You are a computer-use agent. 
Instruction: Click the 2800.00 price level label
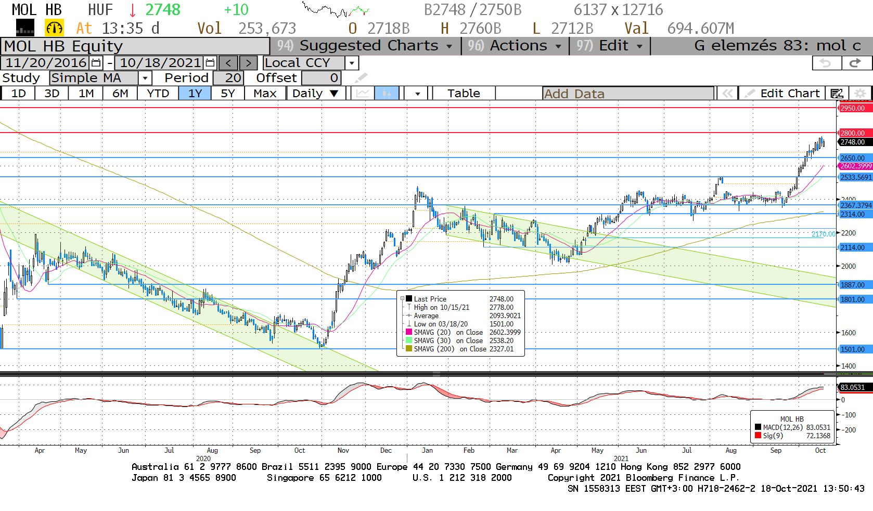click(x=854, y=133)
